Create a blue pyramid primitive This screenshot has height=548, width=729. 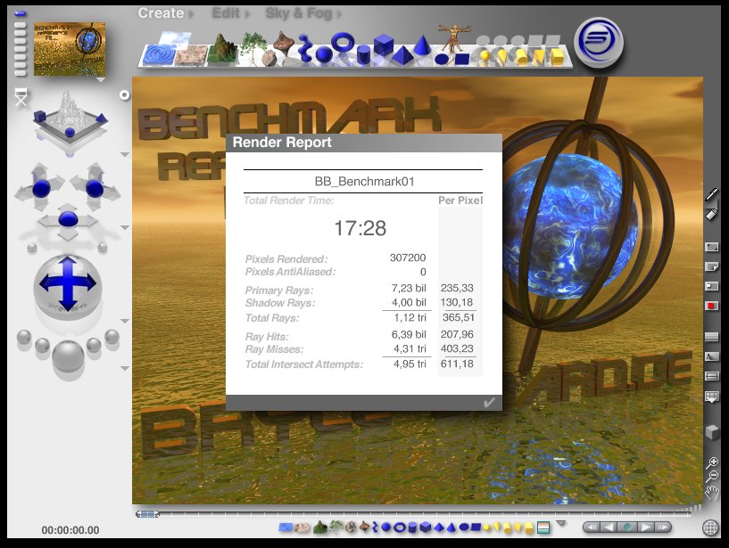(402, 55)
